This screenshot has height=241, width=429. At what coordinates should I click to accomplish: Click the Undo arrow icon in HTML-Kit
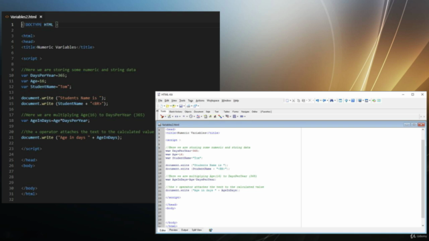pos(317,100)
